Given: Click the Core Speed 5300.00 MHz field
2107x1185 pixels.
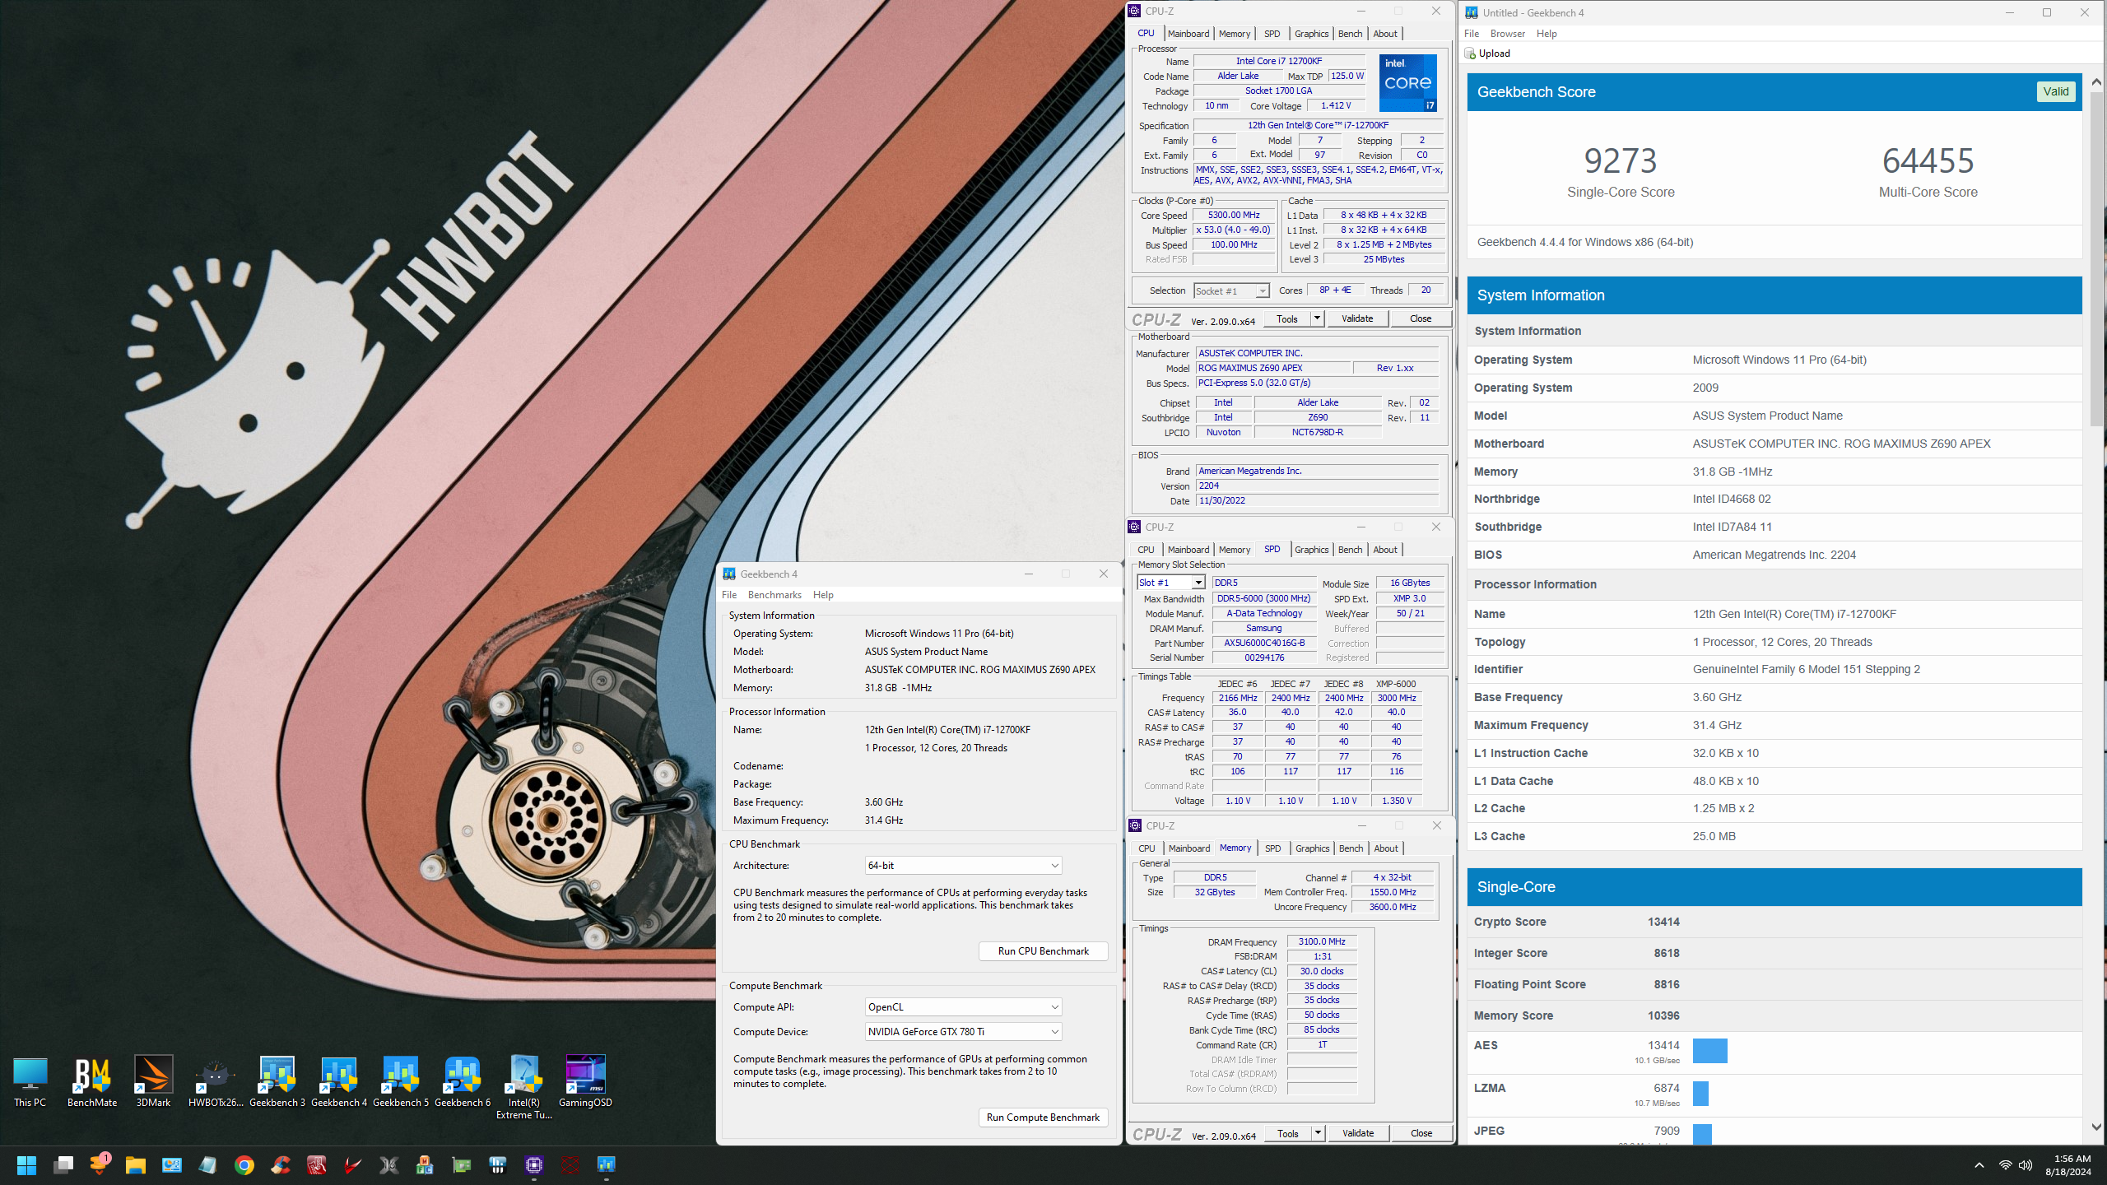Looking at the screenshot, I should click(1234, 216).
